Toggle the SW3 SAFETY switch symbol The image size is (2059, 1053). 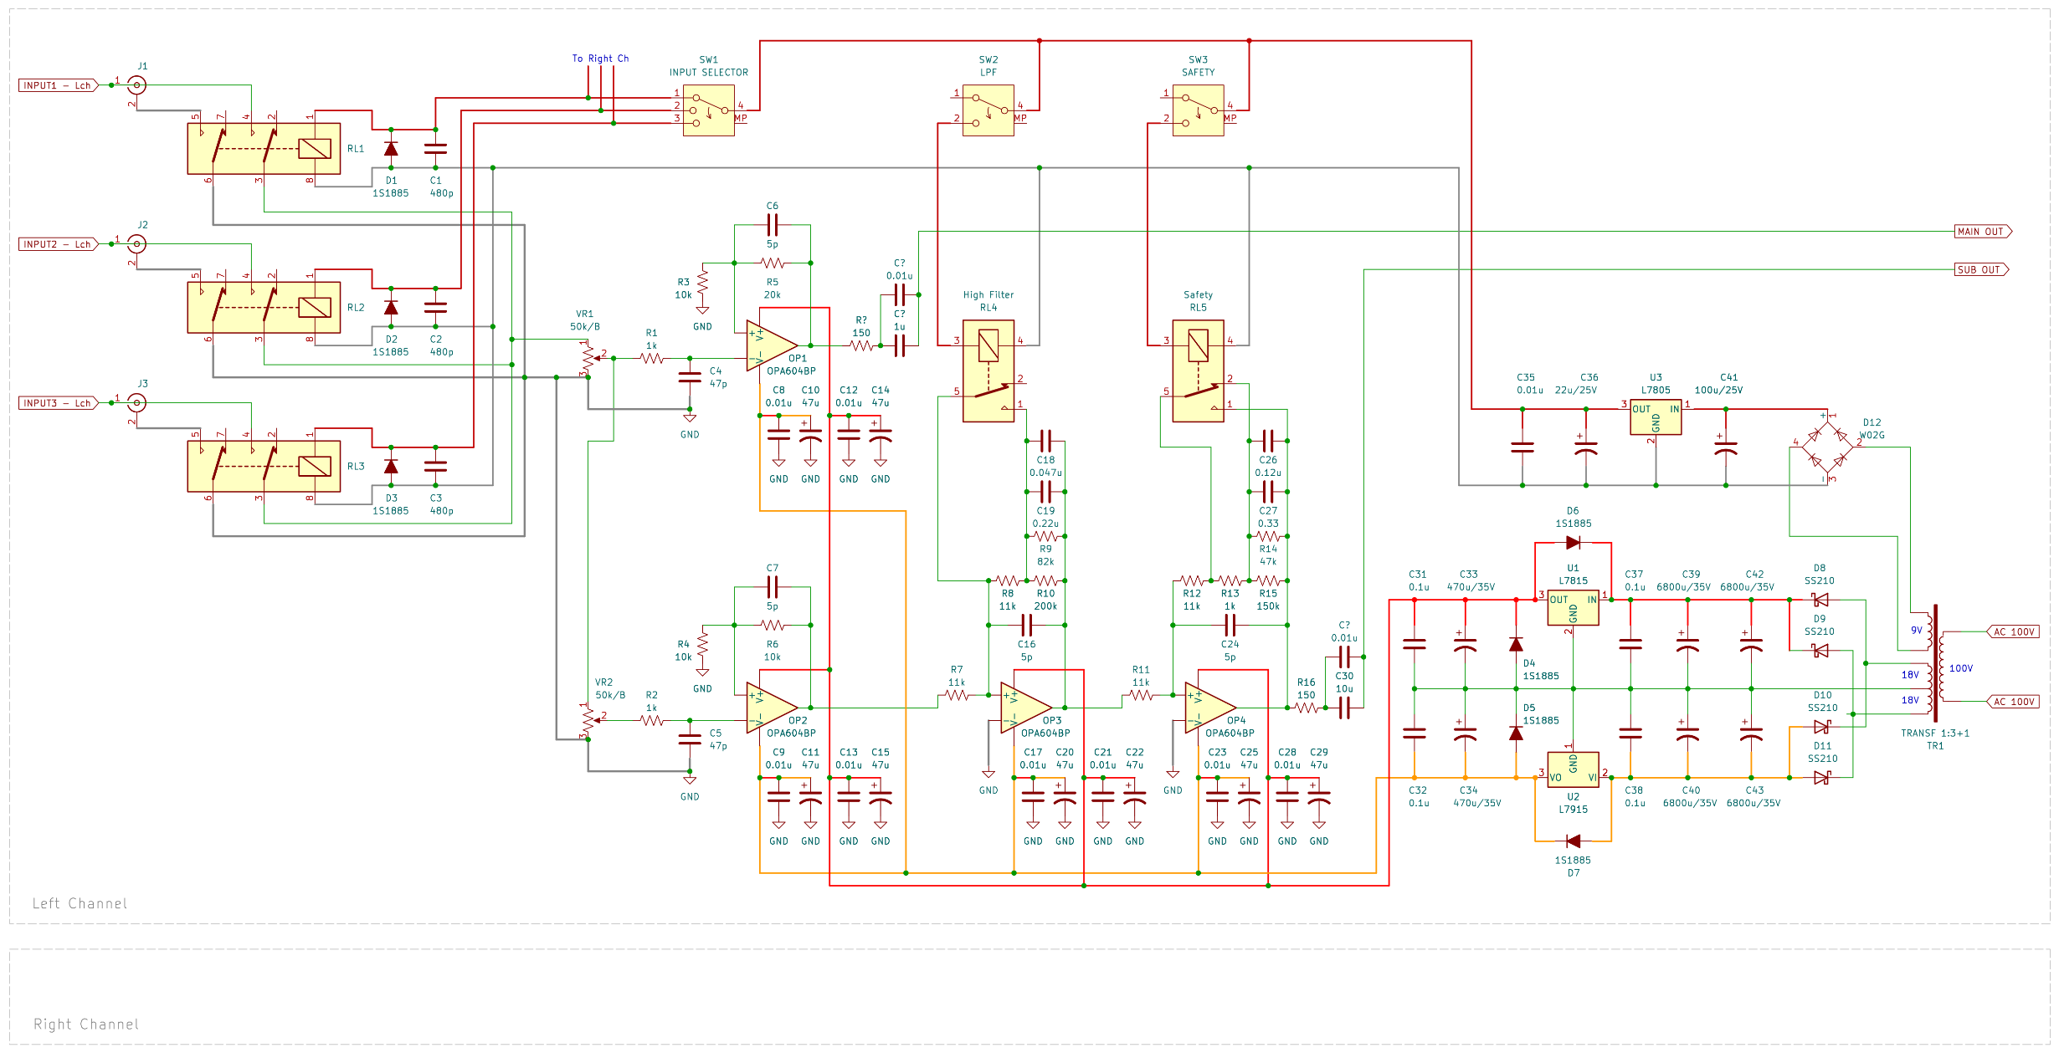pyautogui.click(x=1198, y=110)
